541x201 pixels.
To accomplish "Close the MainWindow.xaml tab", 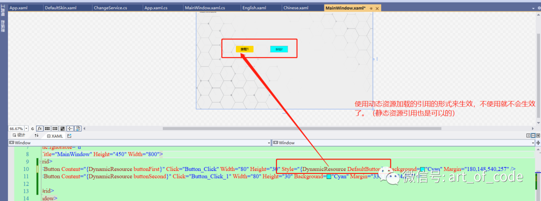I will [377, 8].
